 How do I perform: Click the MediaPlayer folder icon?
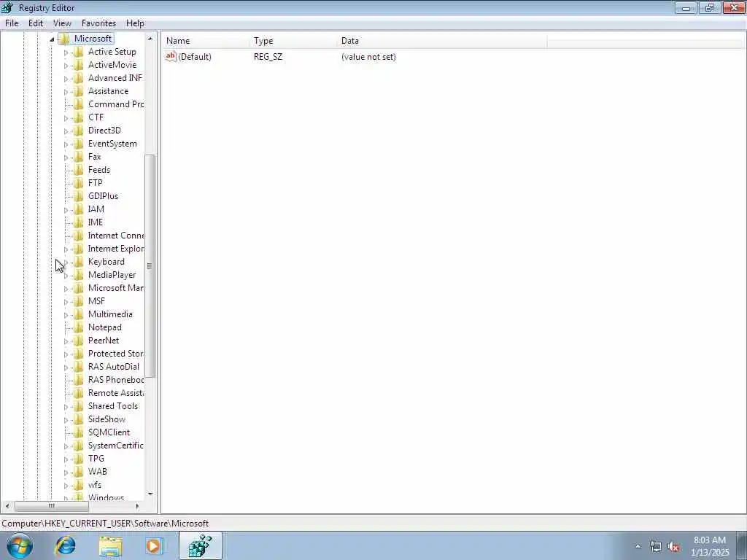[79, 275]
